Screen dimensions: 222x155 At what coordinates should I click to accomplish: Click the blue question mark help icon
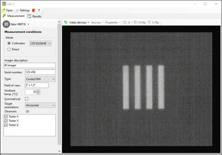(39, 10)
